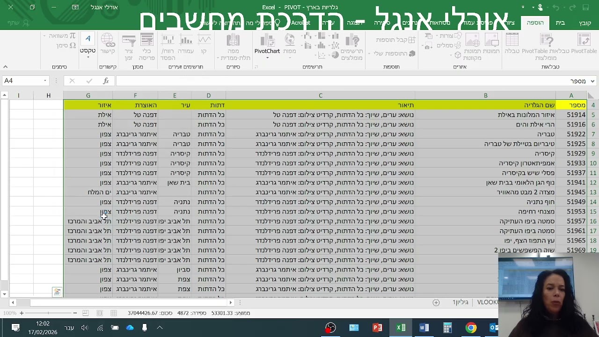Open Word from the taskbar
Viewport: 599px width, 337px height.
click(424, 328)
